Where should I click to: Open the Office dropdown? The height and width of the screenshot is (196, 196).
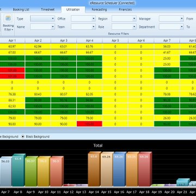83,19
